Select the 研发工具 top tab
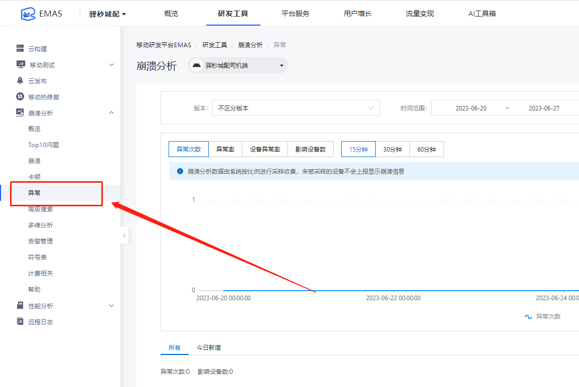This screenshot has height=387, width=579. [x=233, y=14]
